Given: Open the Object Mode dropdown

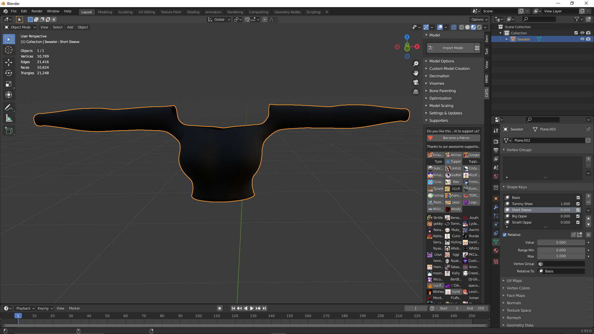Looking at the screenshot, I should [x=20, y=27].
